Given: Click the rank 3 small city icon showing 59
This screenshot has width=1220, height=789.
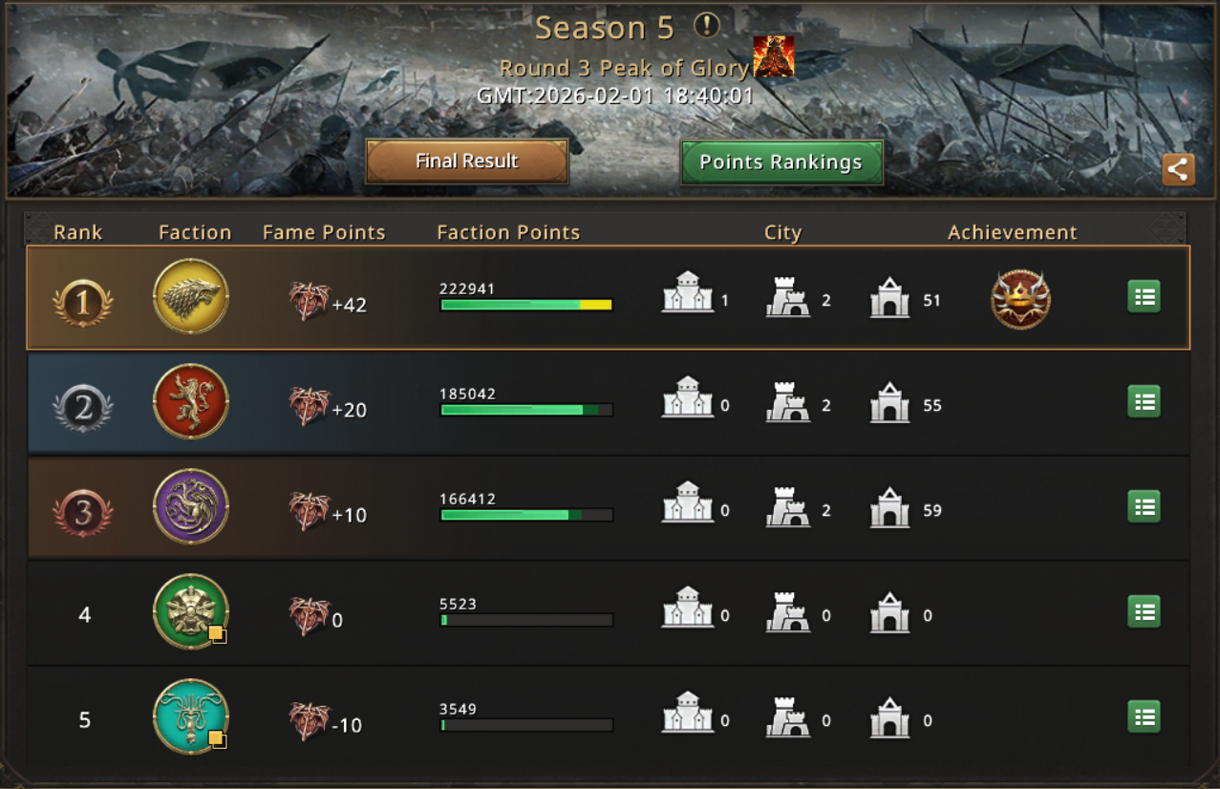Looking at the screenshot, I should [889, 507].
